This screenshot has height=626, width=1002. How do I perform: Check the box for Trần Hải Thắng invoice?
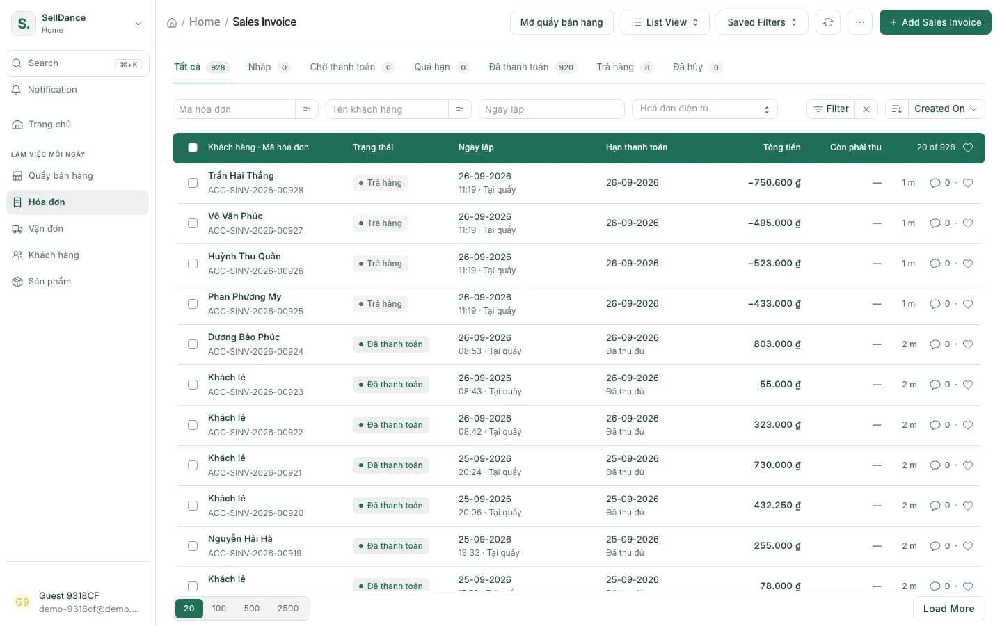point(193,183)
